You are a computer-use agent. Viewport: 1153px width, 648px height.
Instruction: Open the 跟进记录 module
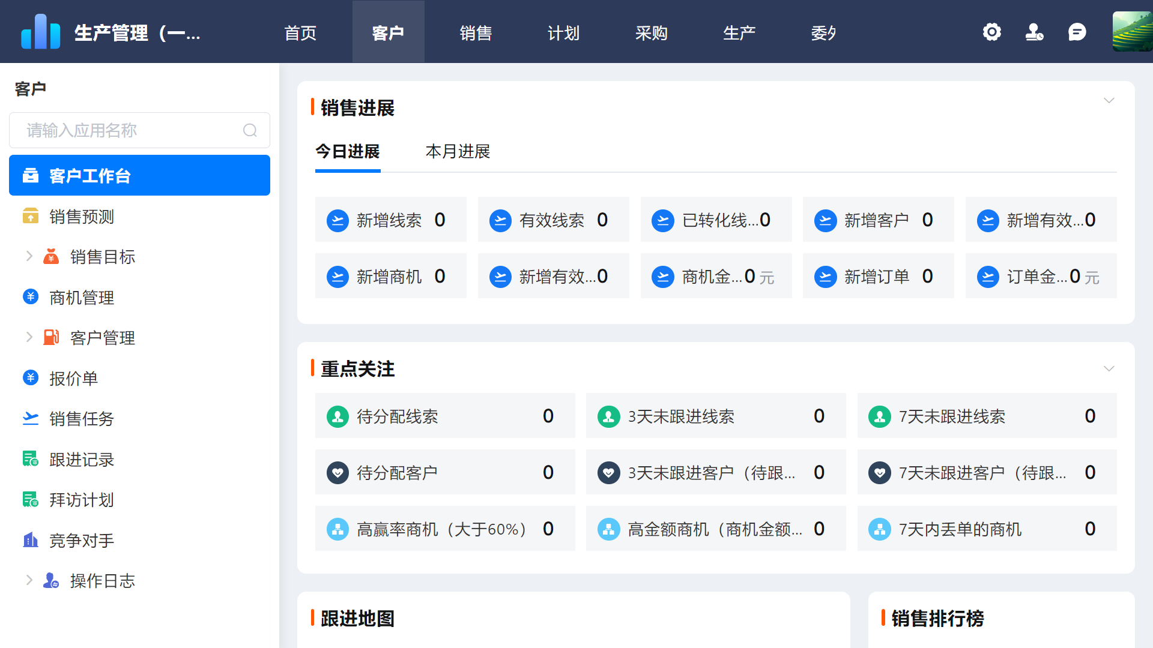82,459
